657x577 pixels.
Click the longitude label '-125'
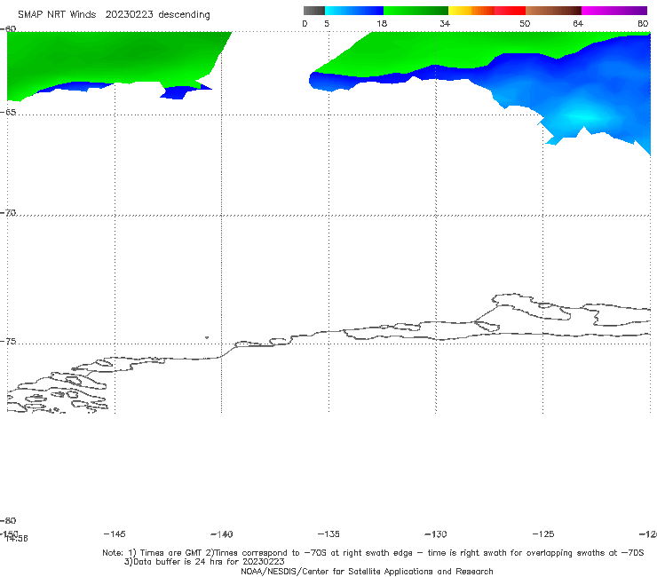coord(543,534)
